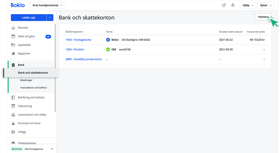Click the Bank building icon

pos(13,65)
